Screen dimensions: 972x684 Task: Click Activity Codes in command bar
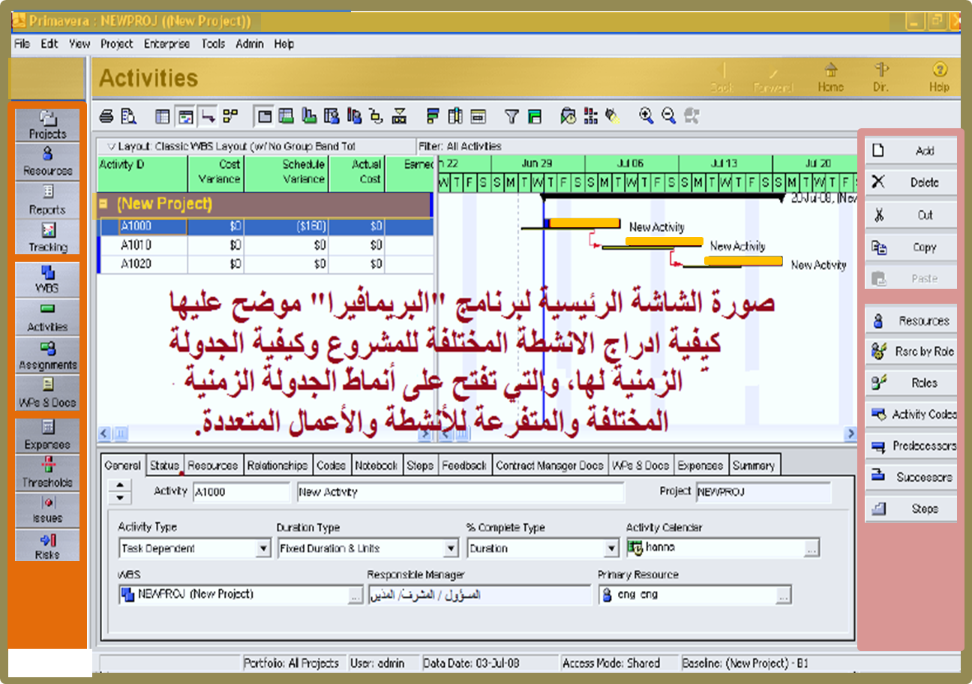click(x=911, y=414)
